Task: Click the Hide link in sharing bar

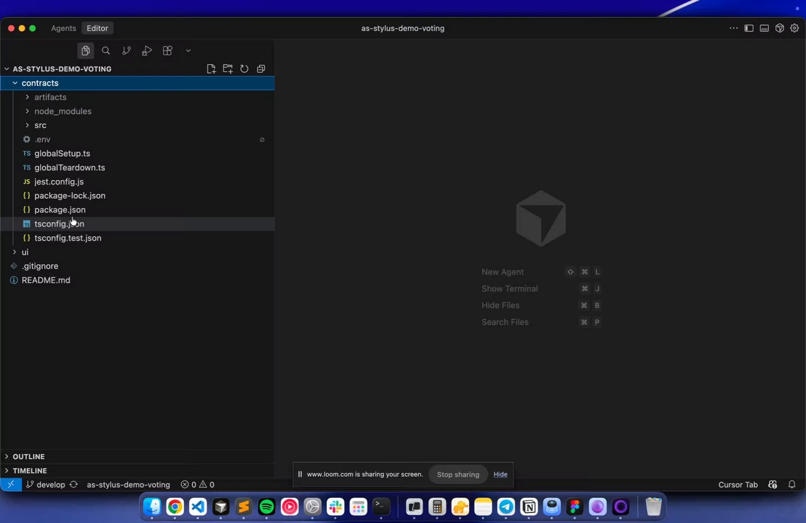Action: tap(501, 474)
